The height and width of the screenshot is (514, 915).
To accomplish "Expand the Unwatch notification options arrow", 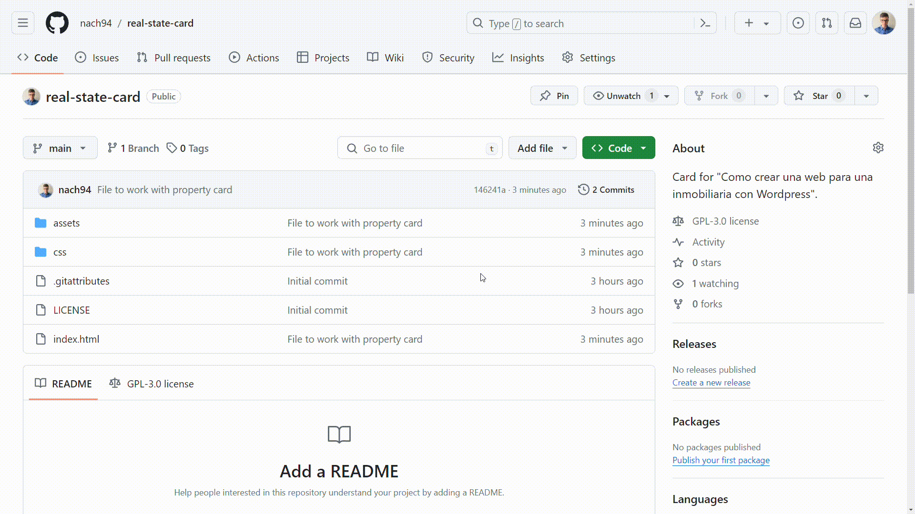I will tap(667, 96).
